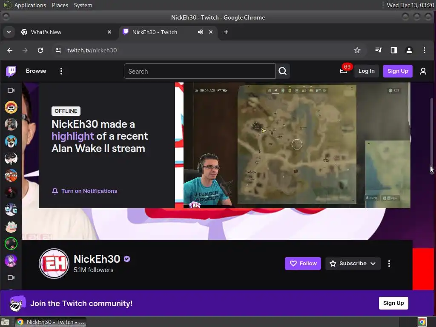Open sidebar channel avatar of the blue-eyed cartoon face
This screenshot has width=436, height=327.
pyautogui.click(x=11, y=209)
